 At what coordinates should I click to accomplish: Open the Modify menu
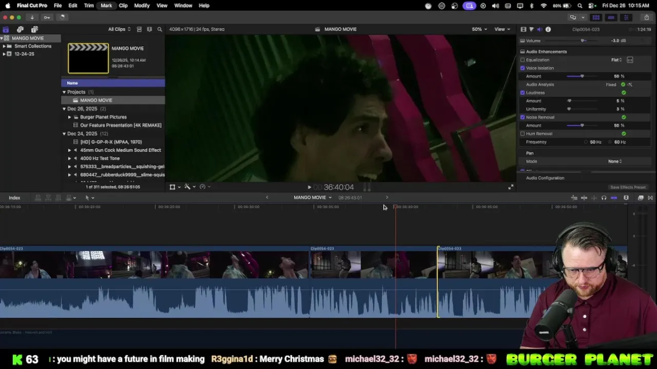(x=142, y=6)
